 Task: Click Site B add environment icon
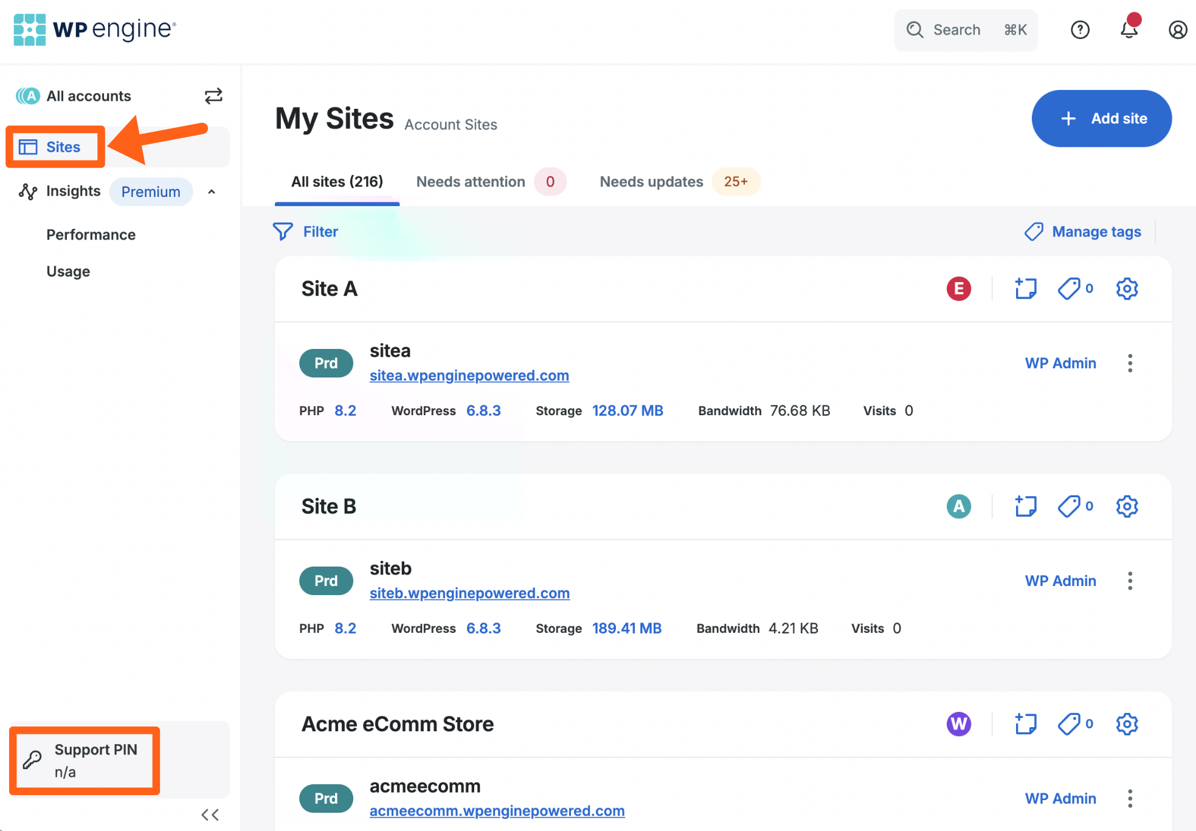(1026, 506)
